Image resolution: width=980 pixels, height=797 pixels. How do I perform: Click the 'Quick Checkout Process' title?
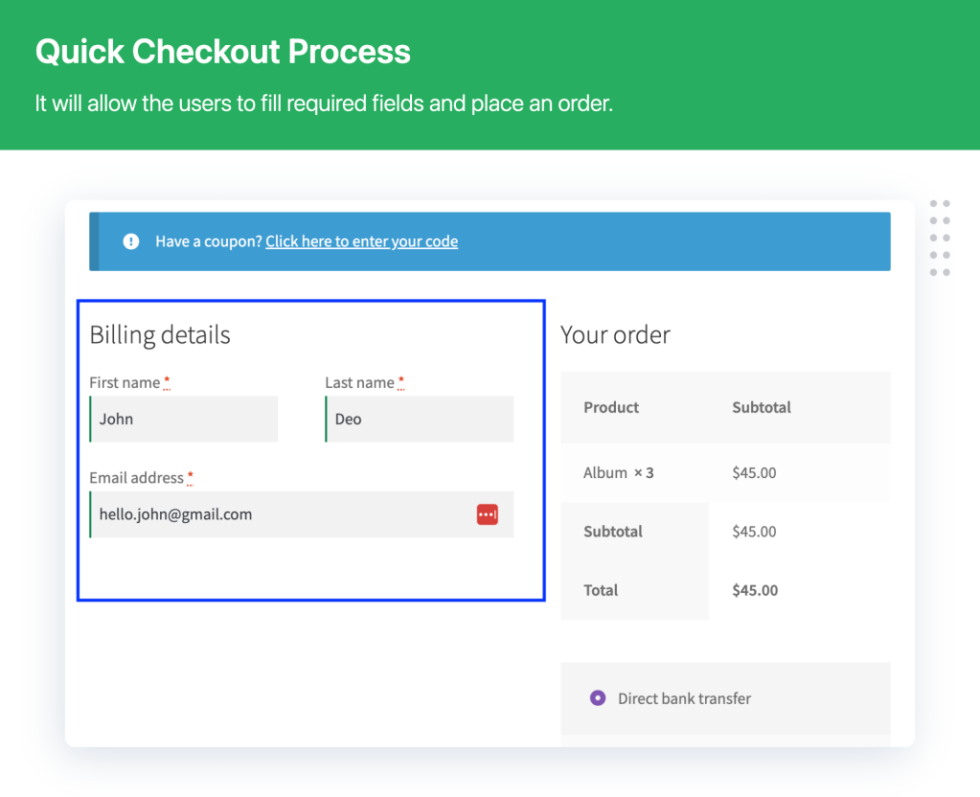pos(223,52)
